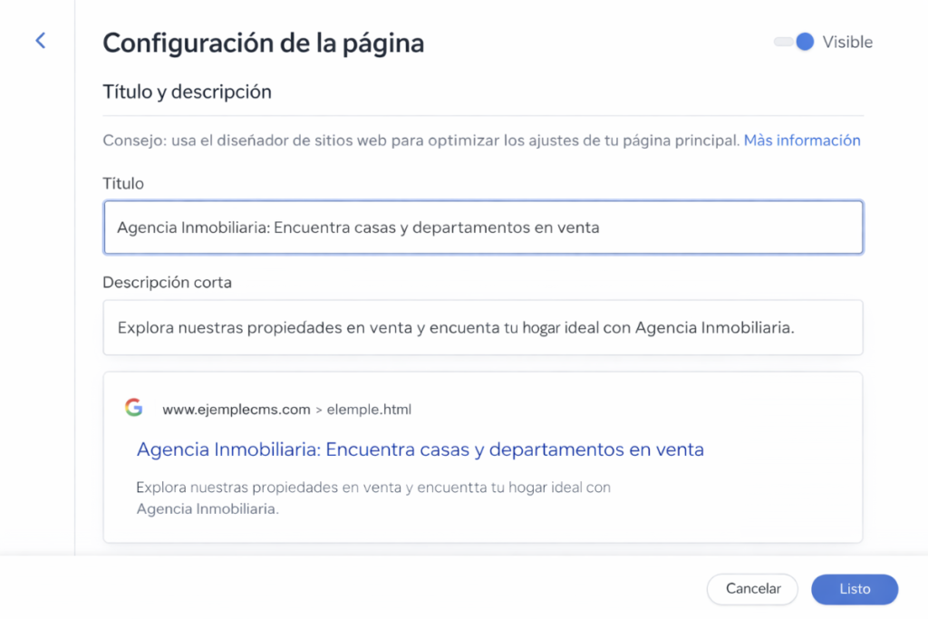Select the Google "G" icon above the snippet
Screen dimensions: 928x619
coord(133,408)
